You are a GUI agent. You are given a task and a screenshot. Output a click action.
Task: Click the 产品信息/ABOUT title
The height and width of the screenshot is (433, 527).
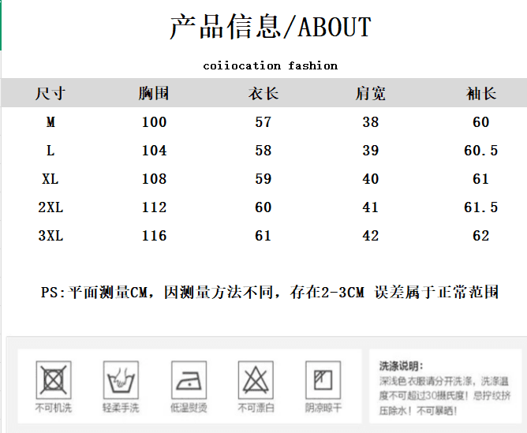[x=271, y=27]
